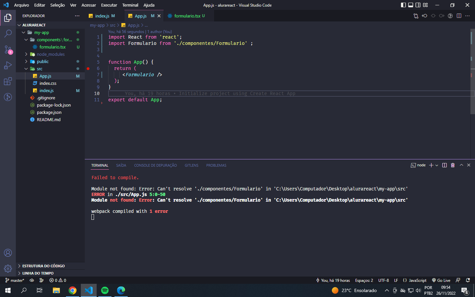Screen dimensions: 475x297
Task: Switch to CONSOLE DE DEPURAÇÃO tab
Action: tap(155, 165)
